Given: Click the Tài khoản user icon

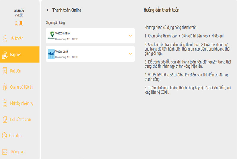Looking at the screenshot, I should tap(5, 38).
